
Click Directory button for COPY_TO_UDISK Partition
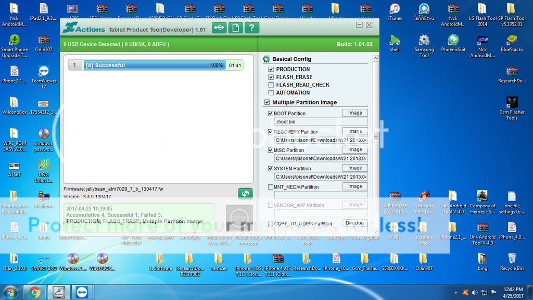coord(355,223)
